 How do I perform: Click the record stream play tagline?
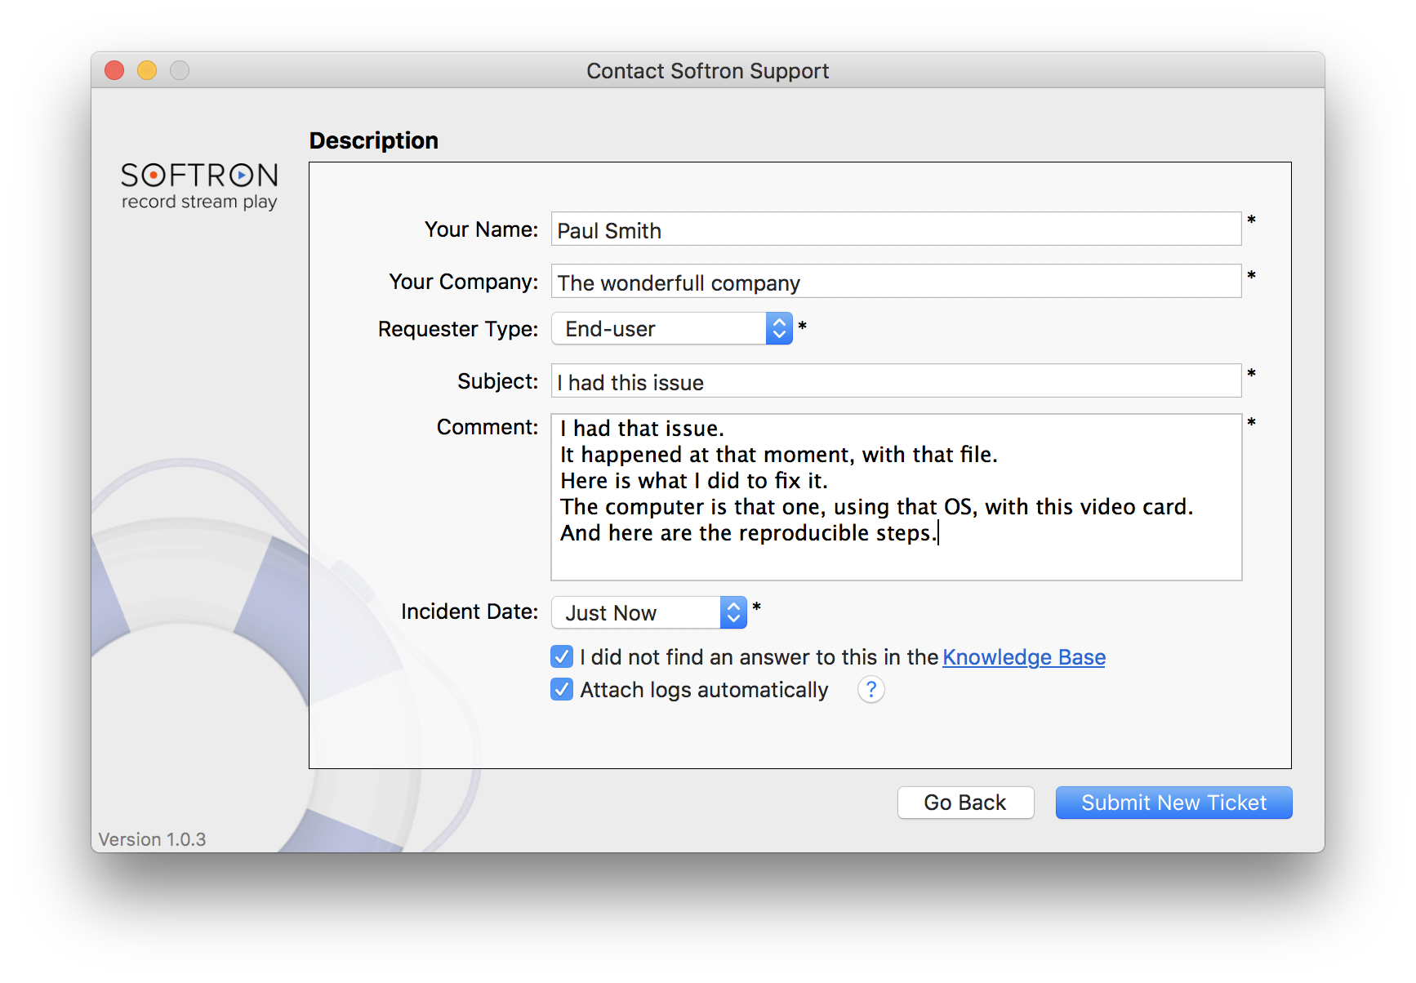pos(199,202)
